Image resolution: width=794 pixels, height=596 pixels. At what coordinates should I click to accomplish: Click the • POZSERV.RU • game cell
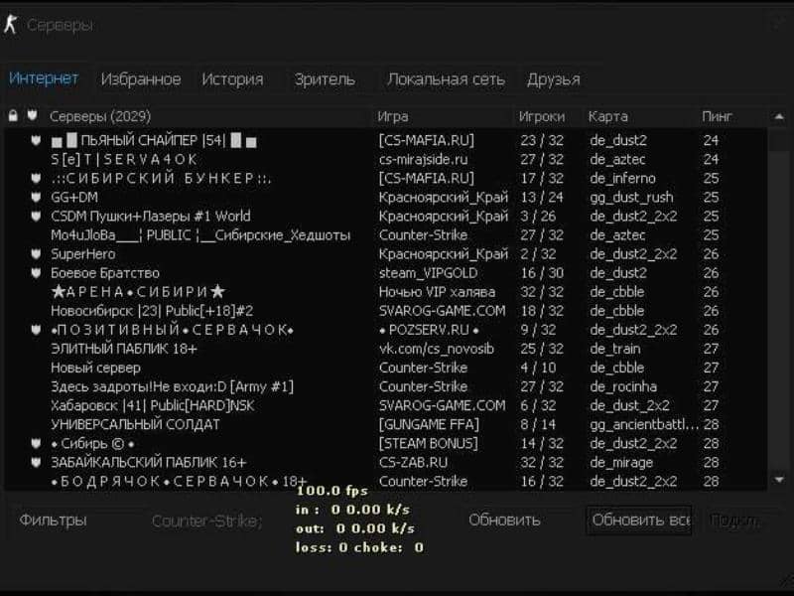click(429, 330)
